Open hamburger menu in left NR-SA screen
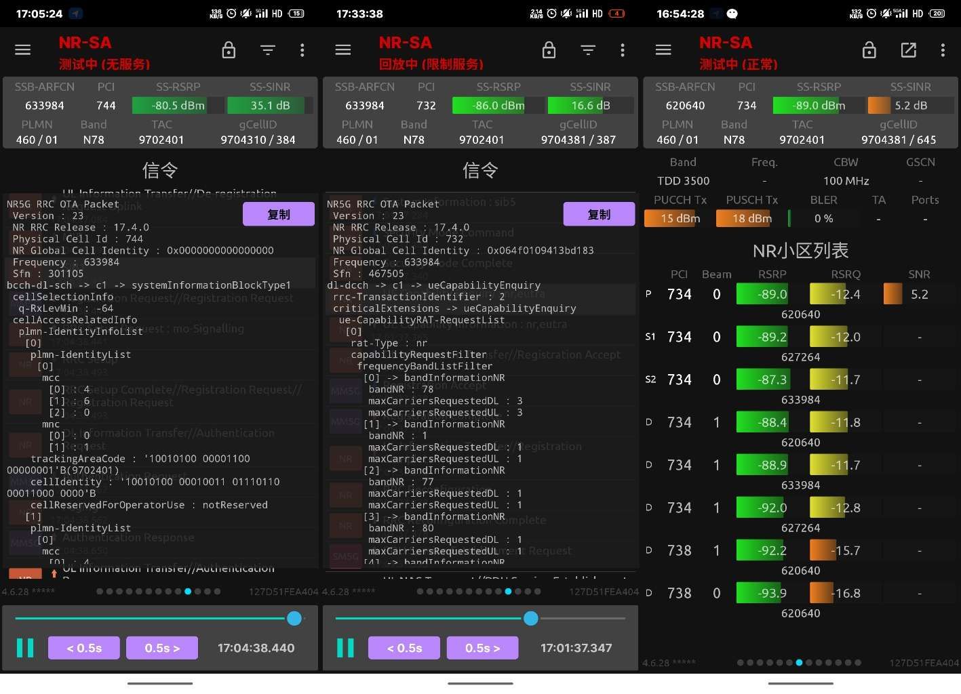961x694 pixels. tap(23, 50)
